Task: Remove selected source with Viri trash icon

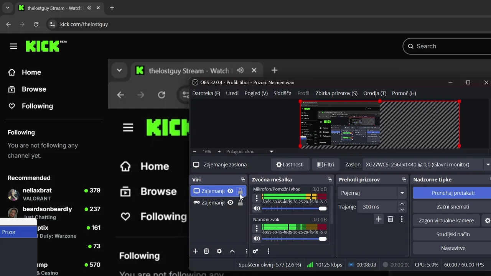Action: (206, 251)
